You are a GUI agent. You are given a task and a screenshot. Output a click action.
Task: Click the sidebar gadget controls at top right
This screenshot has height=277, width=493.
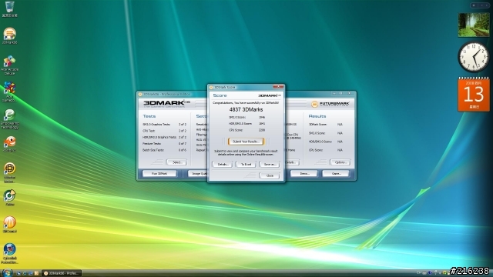click(480, 5)
